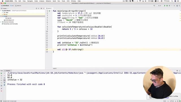This screenshot has width=181, height=102.
Task: Click 'Process finished with exit code 0' text
Action: (26, 84)
